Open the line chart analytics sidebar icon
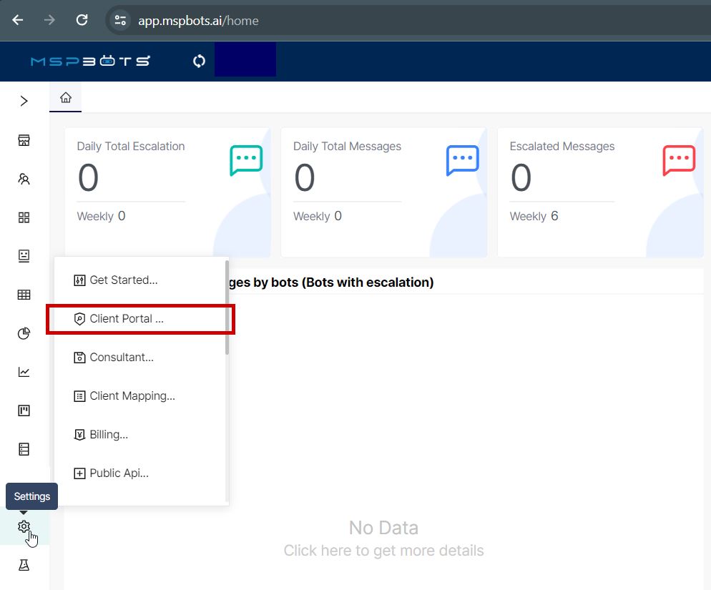Viewport: 711px width, 590px height. [x=24, y=372]
